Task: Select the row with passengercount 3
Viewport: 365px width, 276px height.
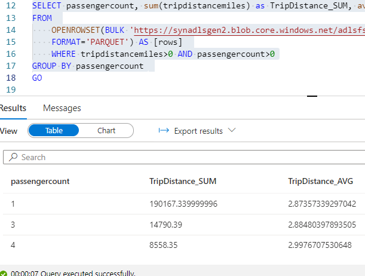Action: click(x=184, y=225)
